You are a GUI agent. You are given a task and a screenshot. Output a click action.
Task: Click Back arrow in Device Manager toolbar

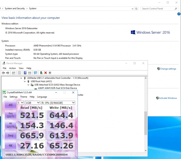(4, 73)
